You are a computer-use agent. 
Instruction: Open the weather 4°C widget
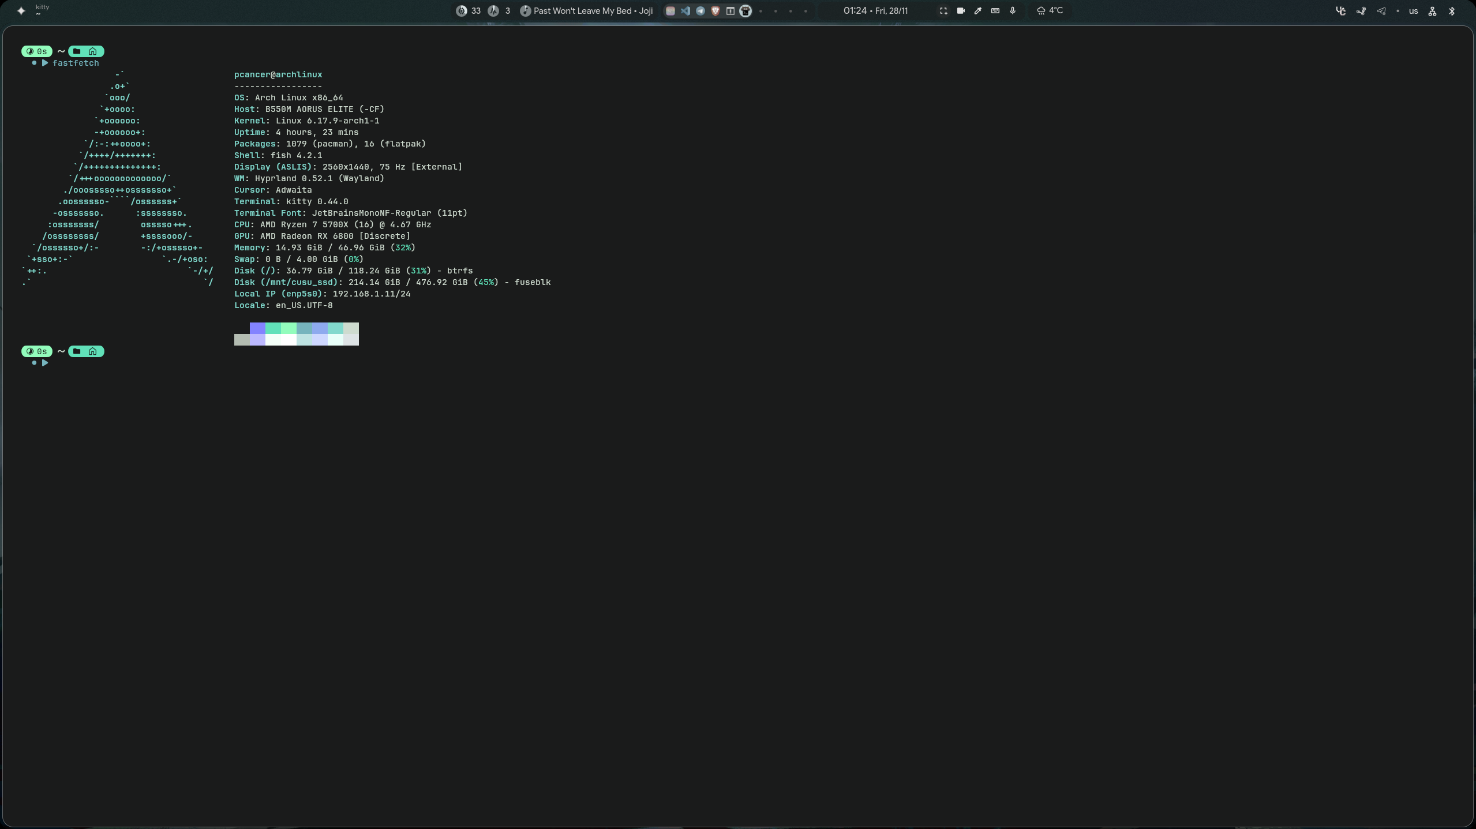[x=1050, y=11]
